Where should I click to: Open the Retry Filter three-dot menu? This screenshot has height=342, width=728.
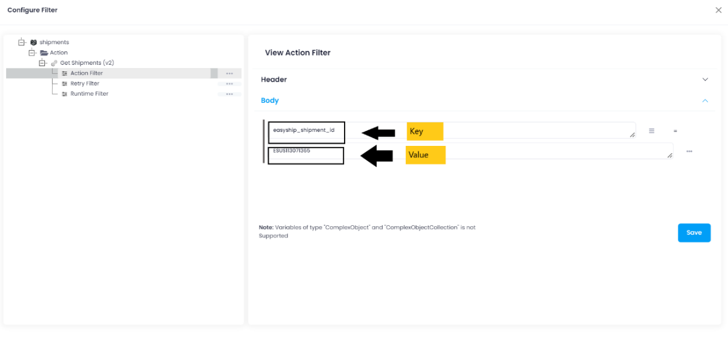[x=229, y=84]
